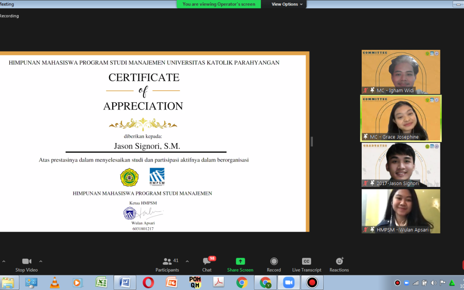This screenshot has height=290, width=464.
Task: Enable Live Transcript captions
Action: click(x=306, y=264)
